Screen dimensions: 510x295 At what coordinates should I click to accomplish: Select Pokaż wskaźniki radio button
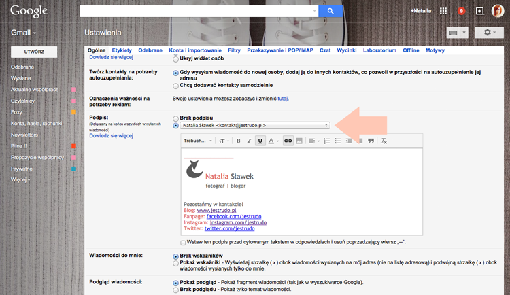175,263
